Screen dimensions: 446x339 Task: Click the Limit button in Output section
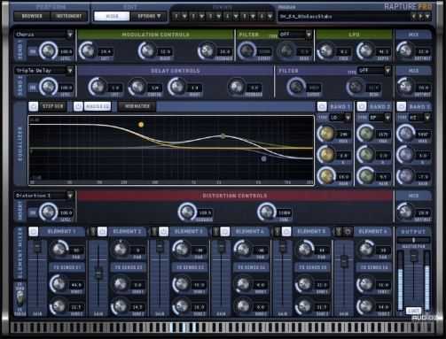tap(413, 311)
